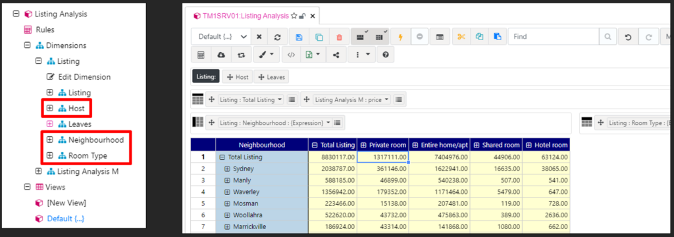
Task: Click the red trash delete icon
Action: click(339, 37)
